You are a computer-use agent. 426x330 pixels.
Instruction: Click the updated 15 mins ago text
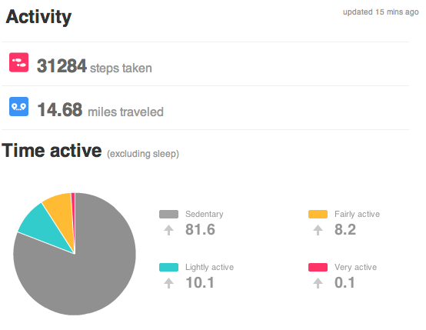tap(381, 12)
